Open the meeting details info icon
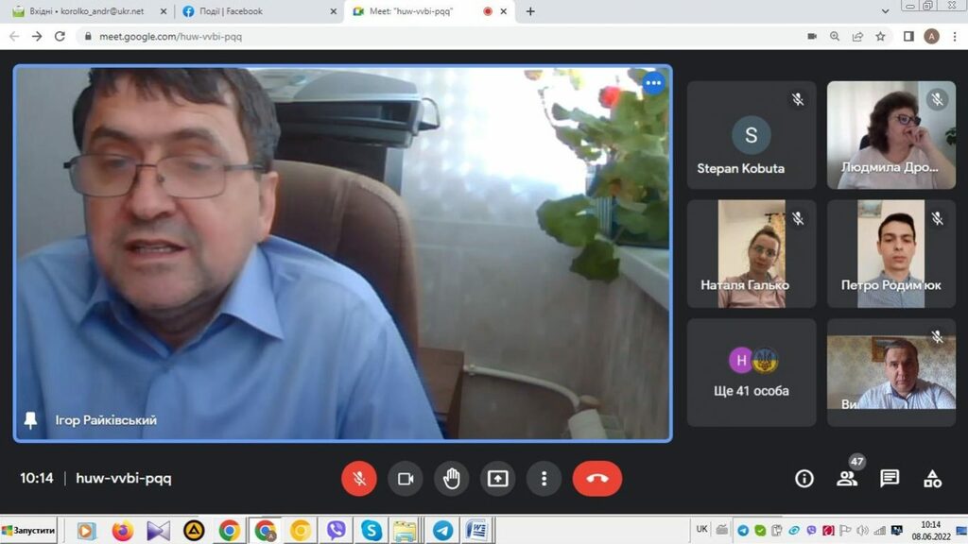968x544 pixels. click(804, 479)
